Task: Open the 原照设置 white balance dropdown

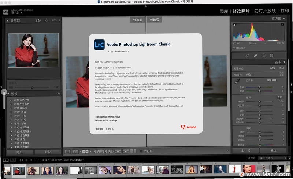Action: pyautogui.click(x=272, y=80)
